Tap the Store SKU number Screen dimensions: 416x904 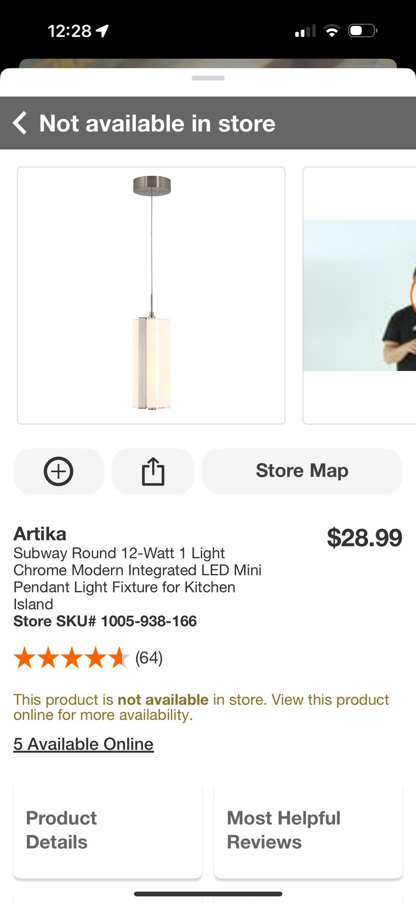pyautogui.click(x=105, y=621)
